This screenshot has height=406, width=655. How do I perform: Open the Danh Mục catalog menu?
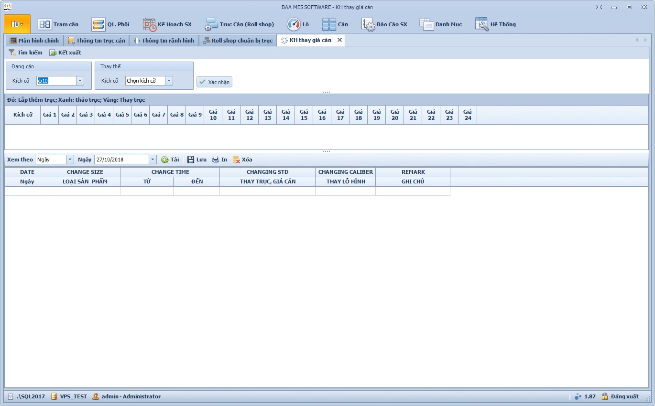[x=441, y=24]
